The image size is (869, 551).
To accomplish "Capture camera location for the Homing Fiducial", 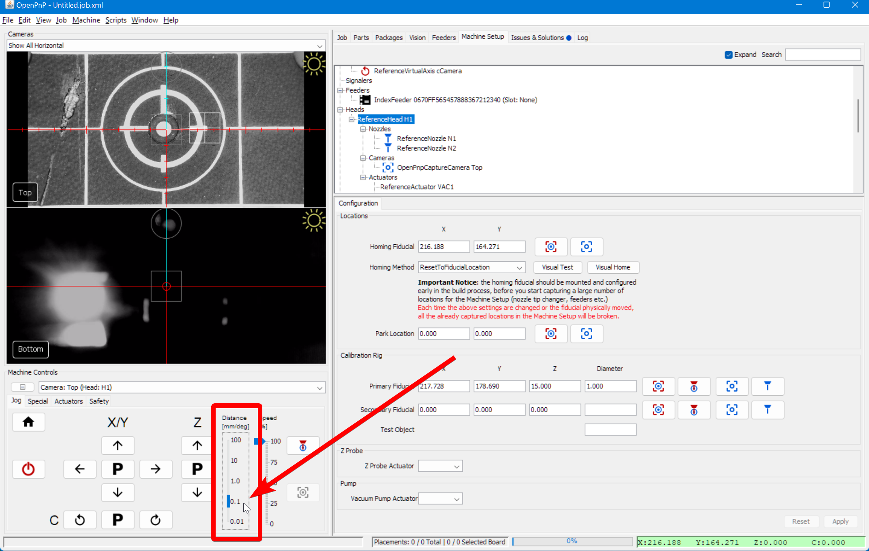I will click(x=551, y=247).
